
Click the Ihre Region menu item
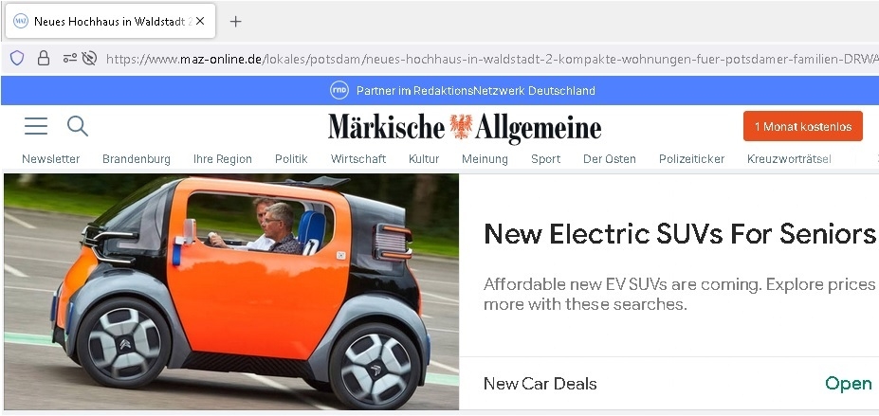click(223, 159)
